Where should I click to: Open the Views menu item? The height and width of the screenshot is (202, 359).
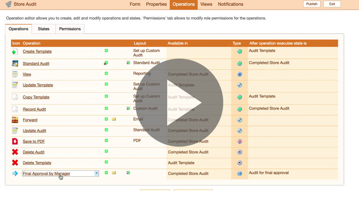[206, 4]
